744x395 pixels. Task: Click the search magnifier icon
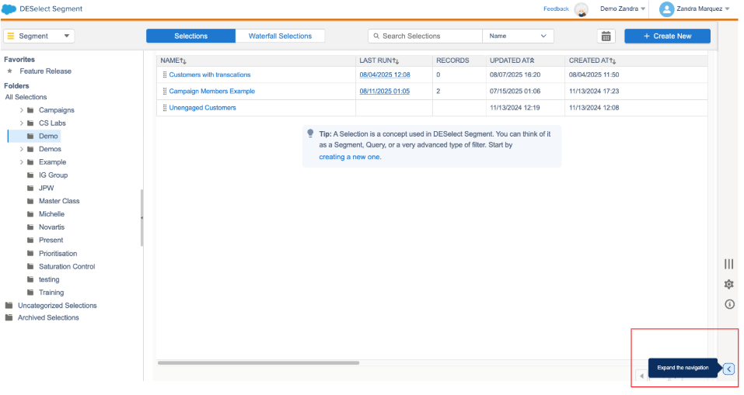(376, 36)
